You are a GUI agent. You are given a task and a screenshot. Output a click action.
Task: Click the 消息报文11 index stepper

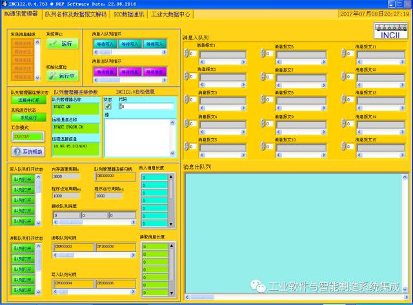pyautogui.click(x=343, y=53)
